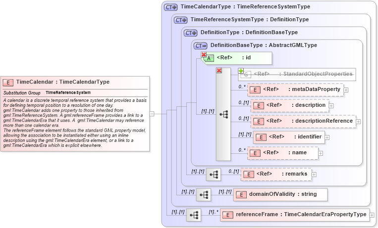The image size is (378, 228).
Task: Click the E icon of name element
Action: (255, 153)
